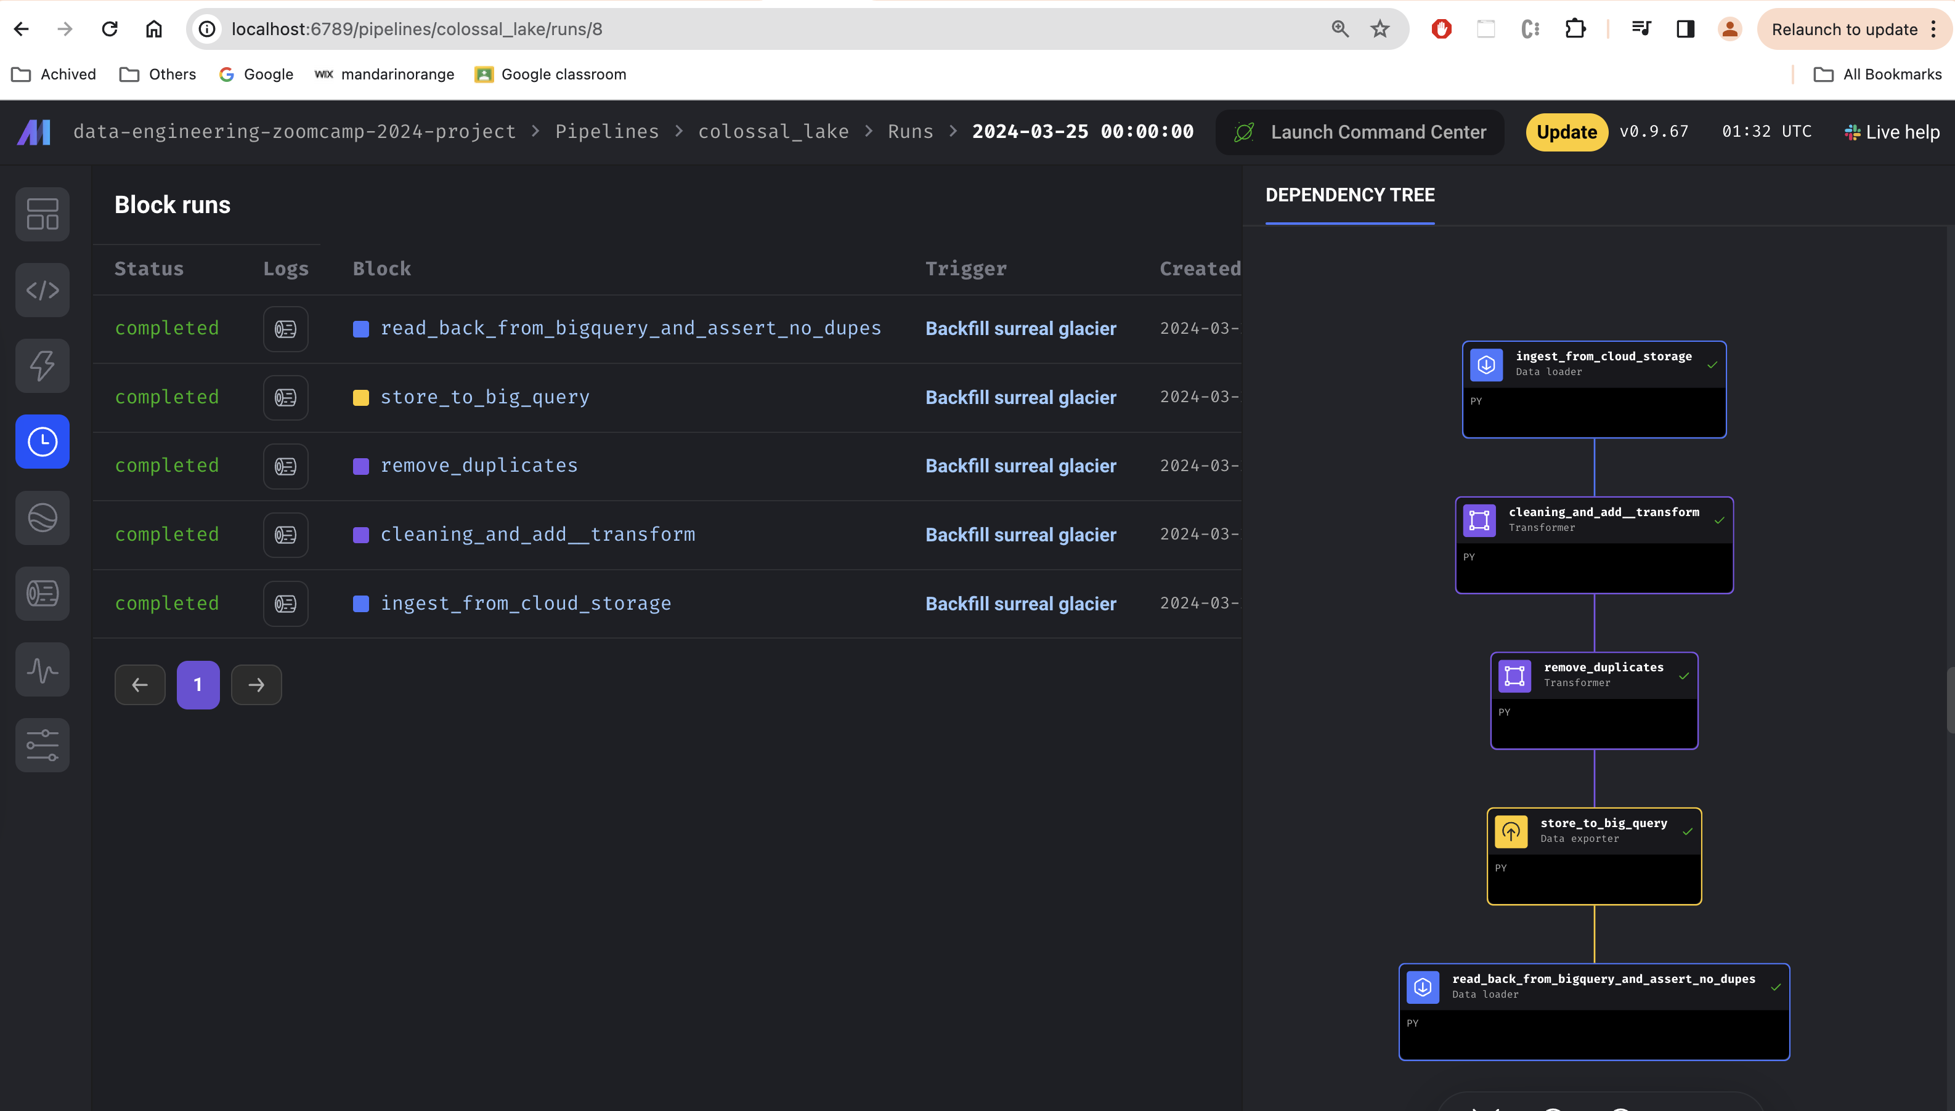Open the pipeline settings sliders sidebar icon
This screenshot has height=1111, width=1955.
pos(43,745)
